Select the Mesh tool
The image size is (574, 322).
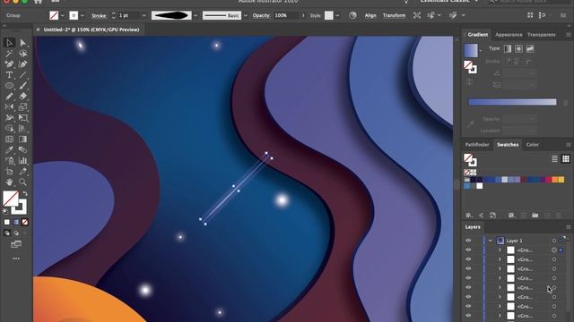pyautogui.click(x=9, y=140)
